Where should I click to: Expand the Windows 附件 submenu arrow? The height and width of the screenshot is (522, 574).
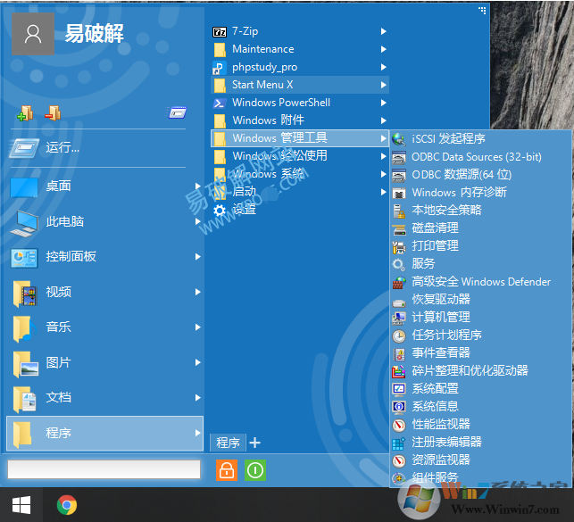(x=383, y=120)
